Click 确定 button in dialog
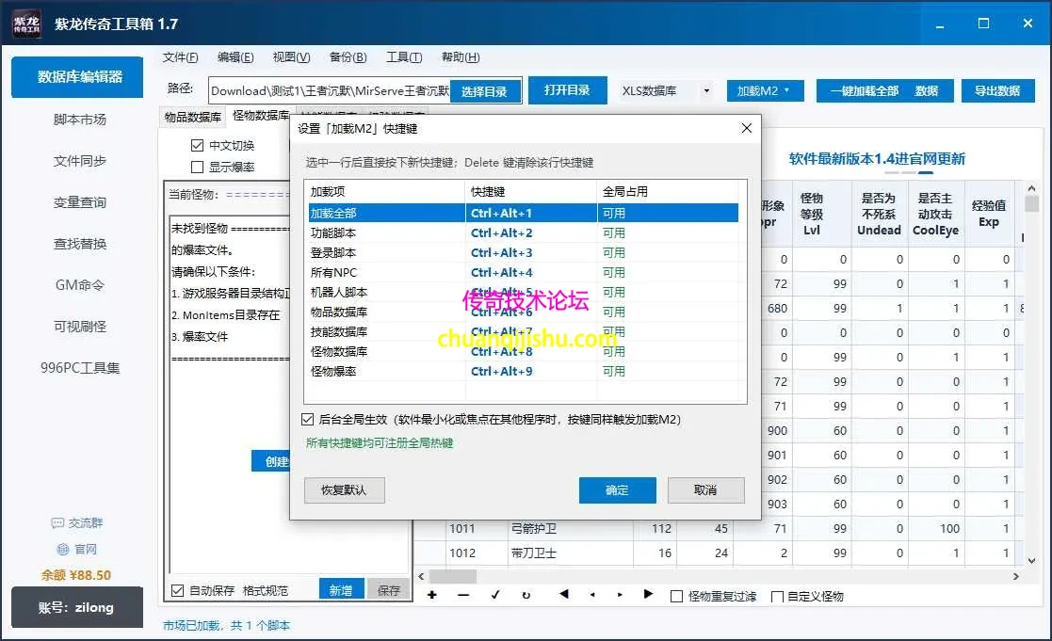The height and width of the screenshot is (641, 1052). click(617, 490)
